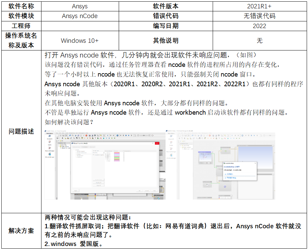Image resolution: width=308 pixels, height=250 pixels.
Task: Open MaterialsManager icon in right screenshot
Action: (171, 149)
